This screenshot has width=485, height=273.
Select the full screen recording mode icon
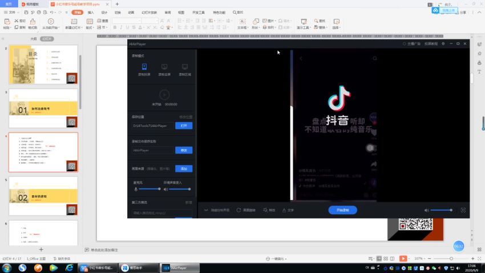[164, 67]
